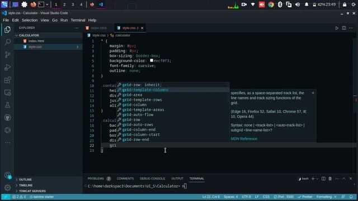This screenshot has height=201, width=358.
Task: Open the Selection menu
Action: pos(30,20)
